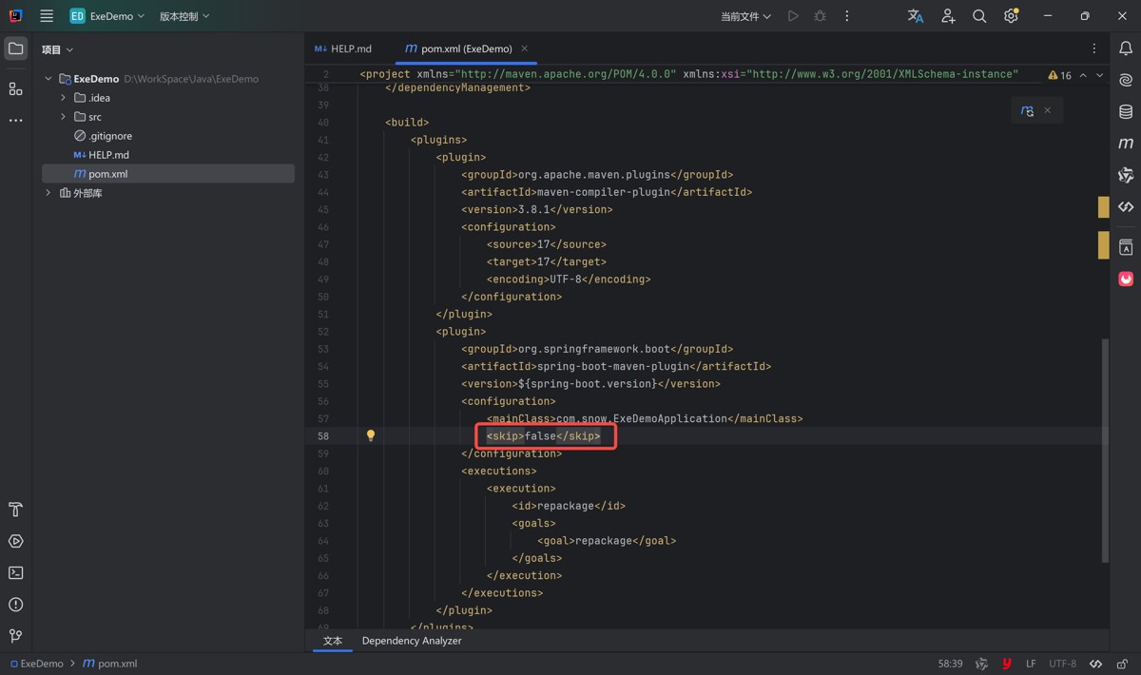Open the Git version control tool window
Image resolution: width=1141 pixels, height=675 pixels.
pos(15,636)
